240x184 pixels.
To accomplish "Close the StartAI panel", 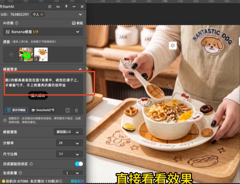I will coord(82,7).
